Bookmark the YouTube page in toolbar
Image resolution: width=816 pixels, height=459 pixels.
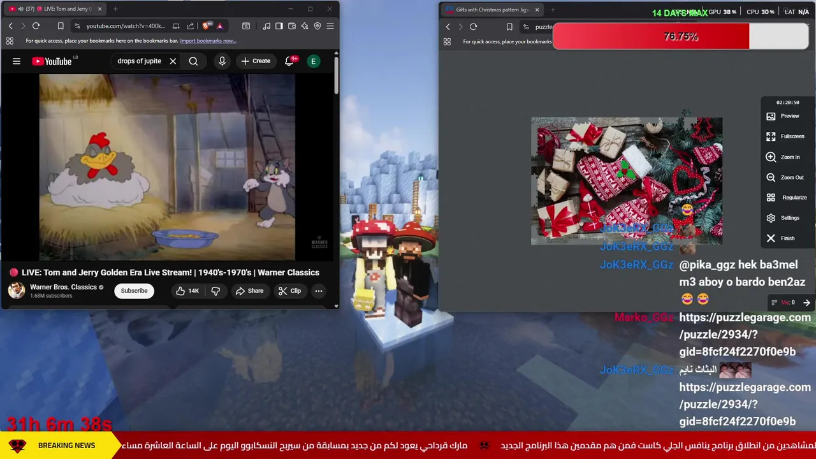61,26
